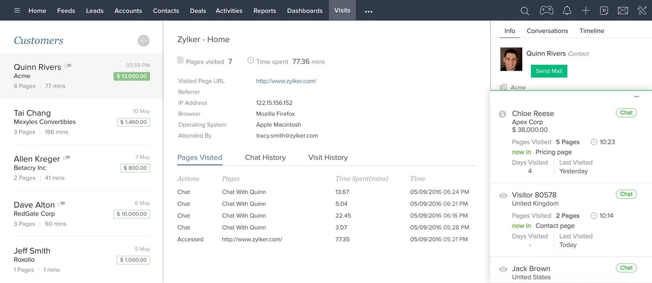The height and width of the screenshot is (283, 652).
Task: Open the search magnifier icon
Action: [524, 11]
